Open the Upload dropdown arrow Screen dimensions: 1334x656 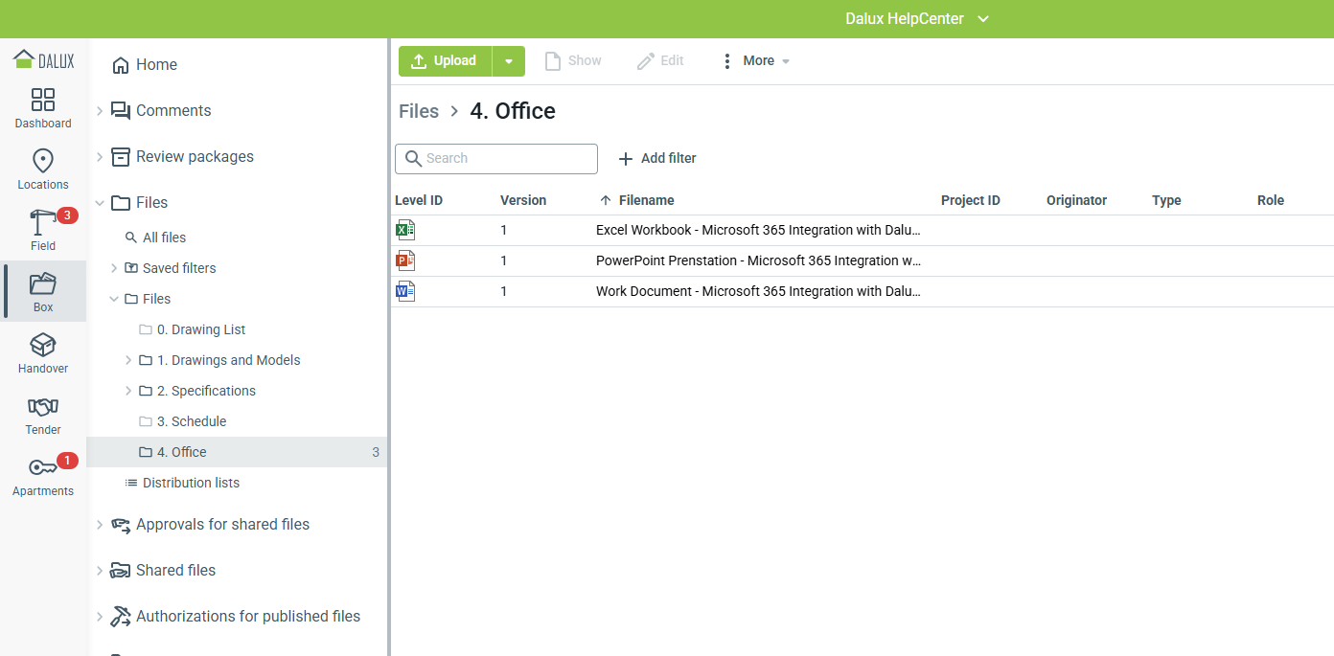point(509,61)
